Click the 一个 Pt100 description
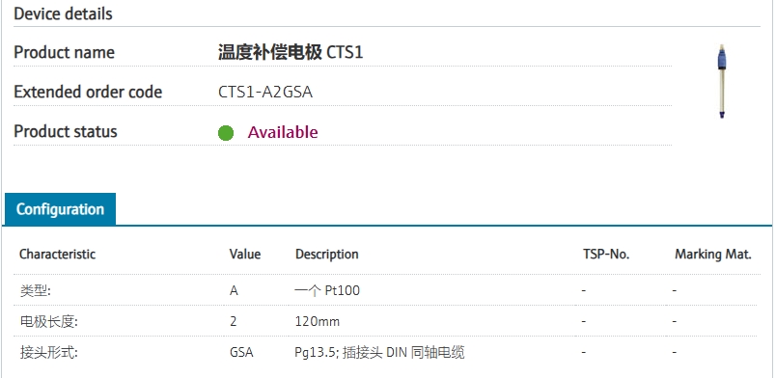 tap(327, 290)
